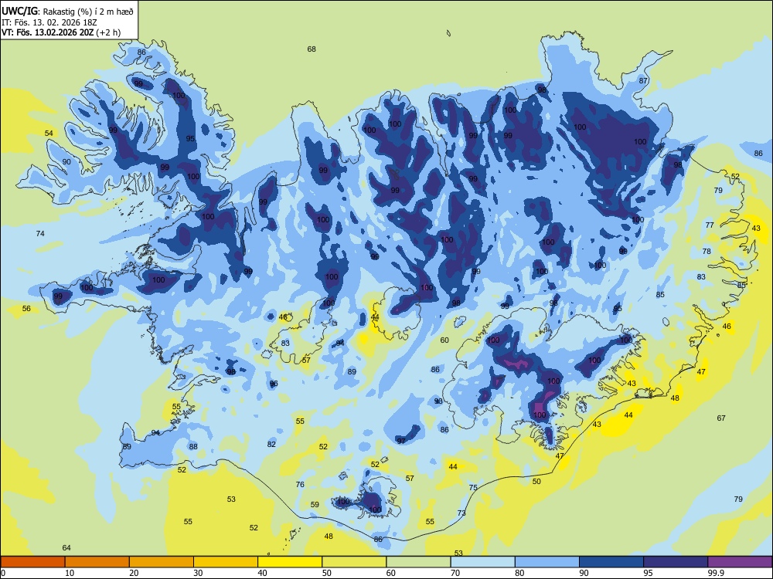Click the 10–20 orange legend swatch
773x579 pixels.
tap(97, 562)
